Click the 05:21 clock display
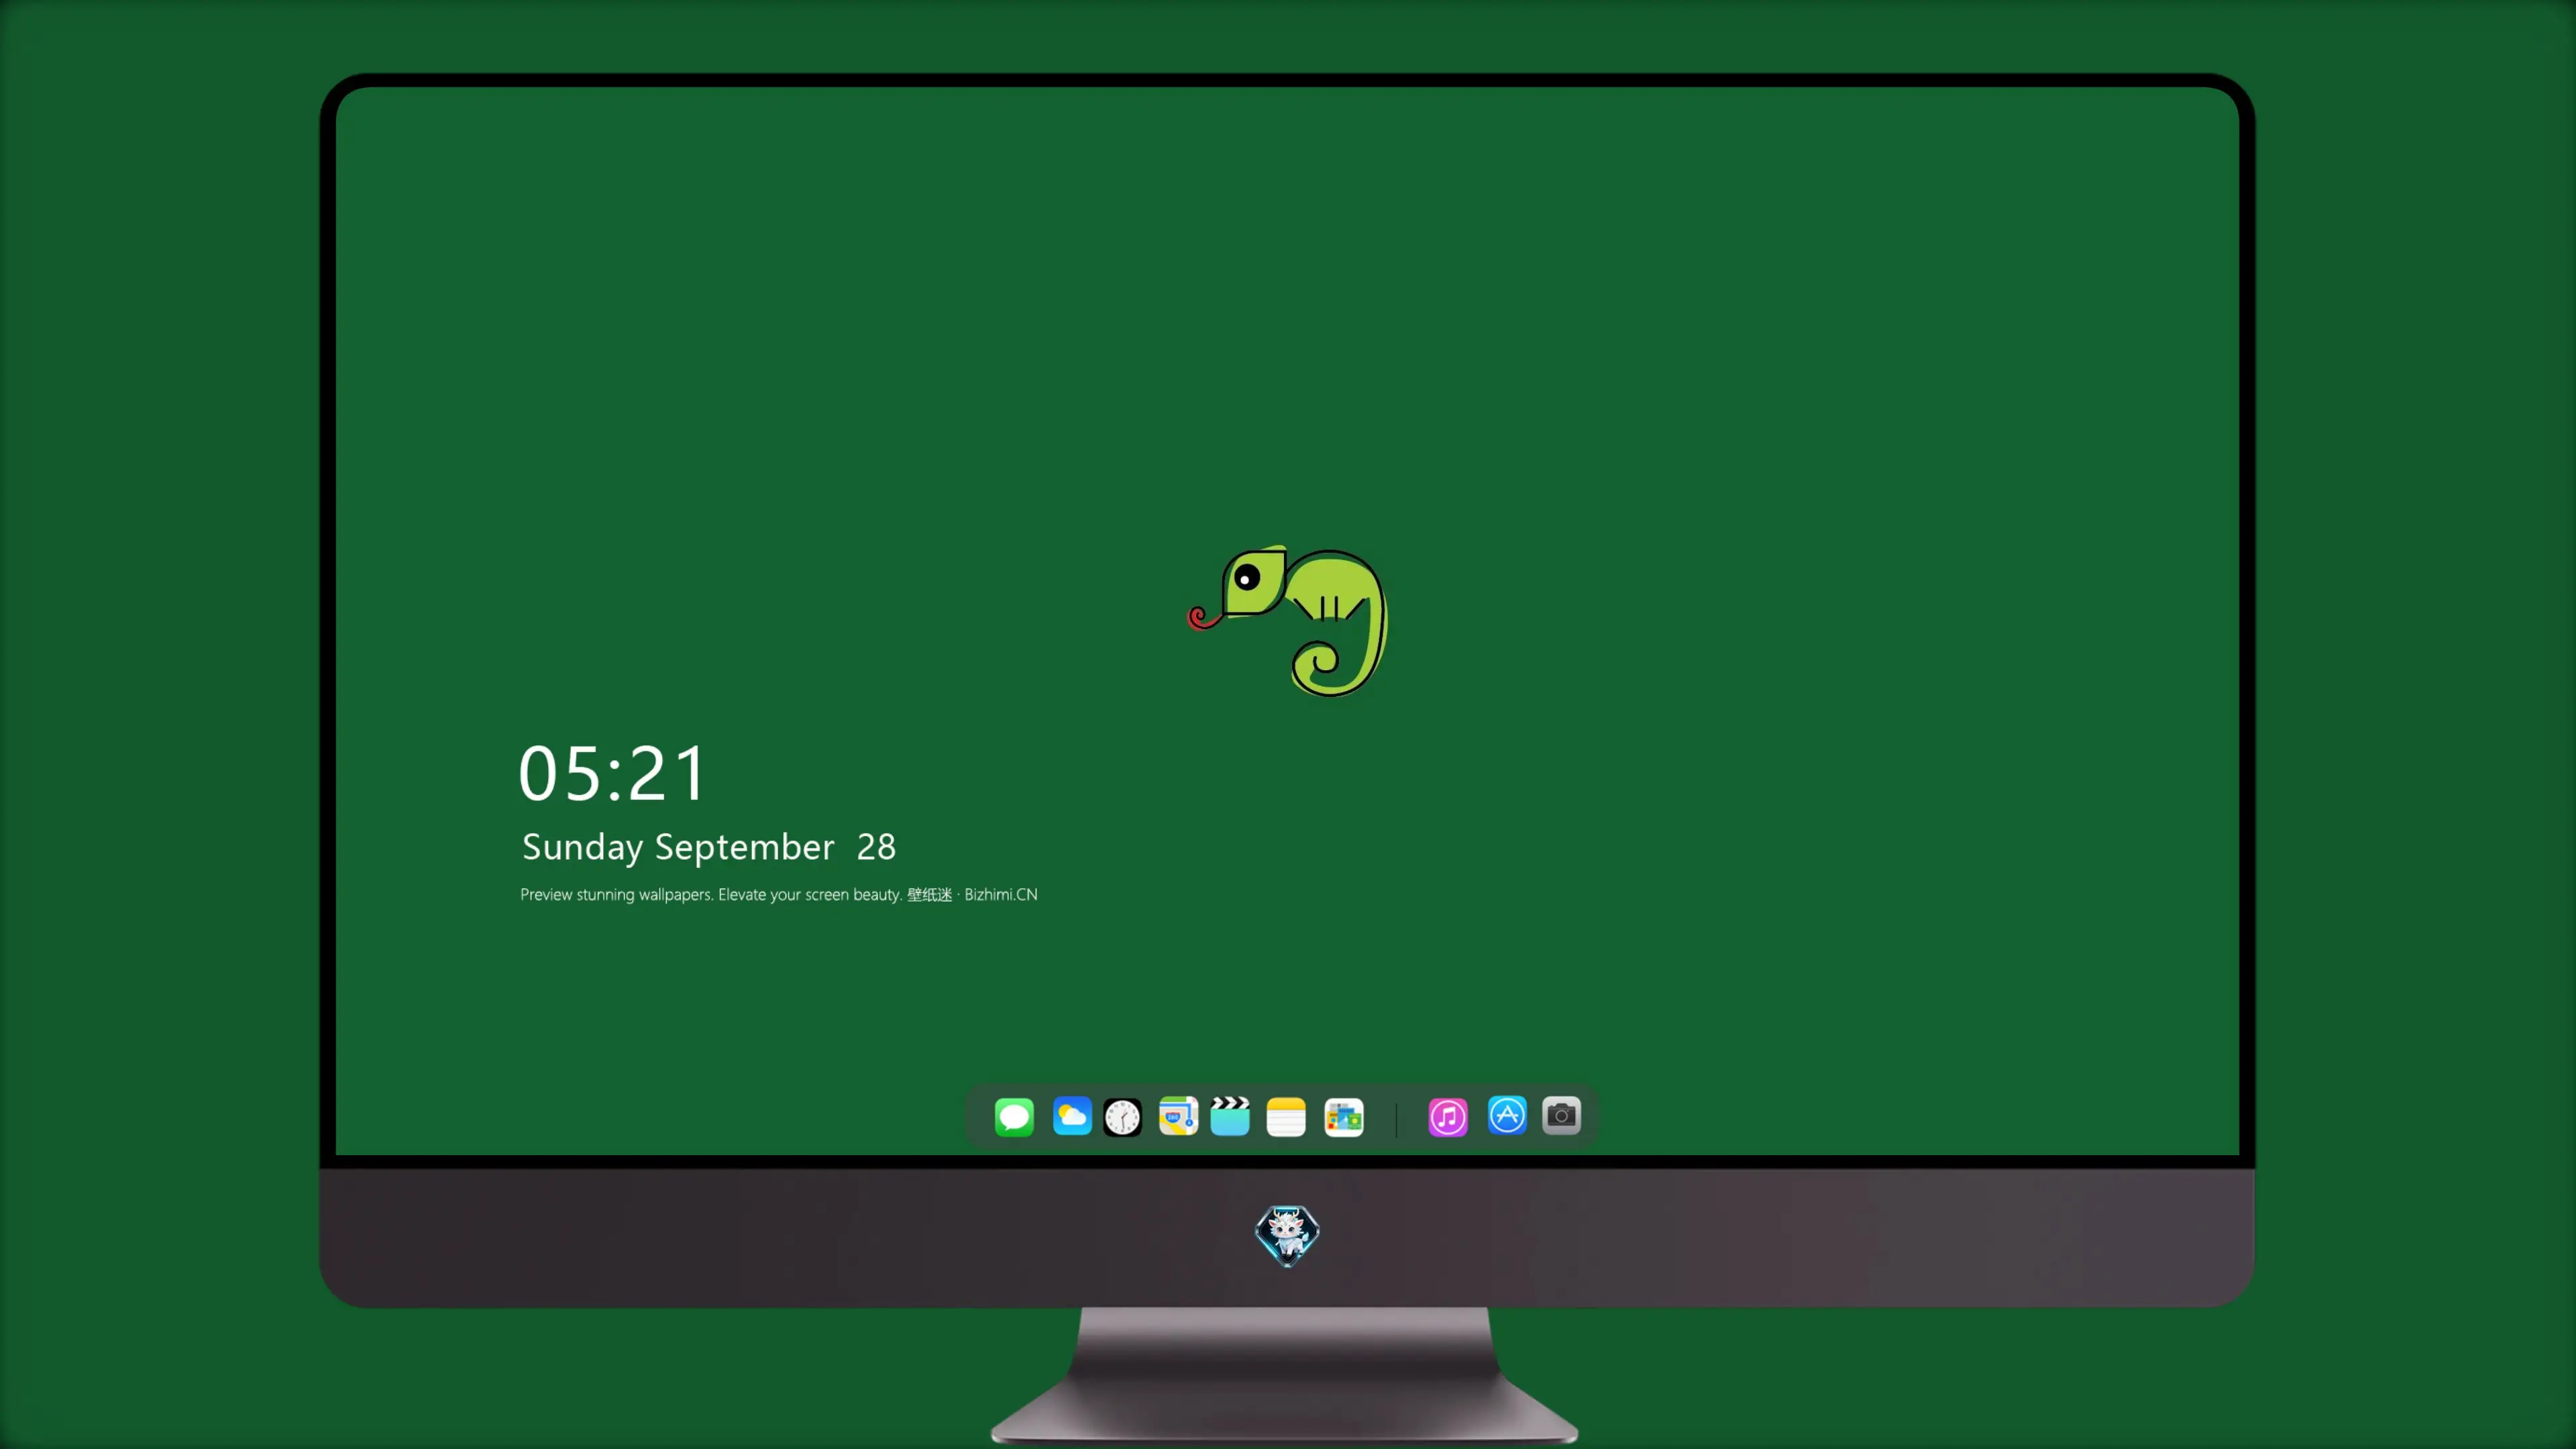 [x=613, y=773]
